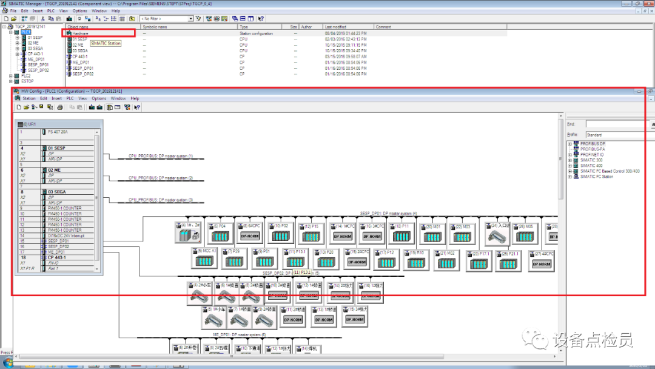
Task: Select DP slave (8) 6#CPC DP-NORM
Action: click(249, 232)
